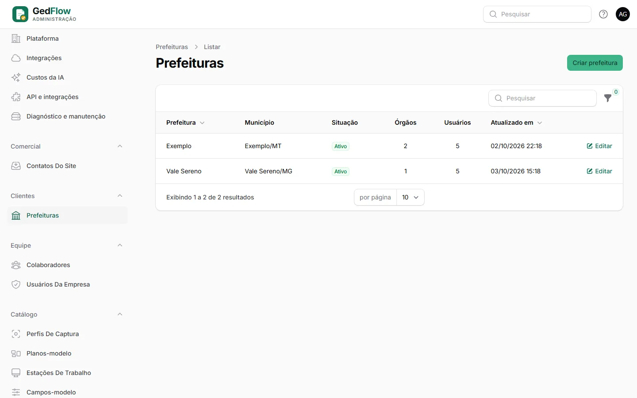Go to Integrações menu item
The image size is (637, 398).
(67, 58)
